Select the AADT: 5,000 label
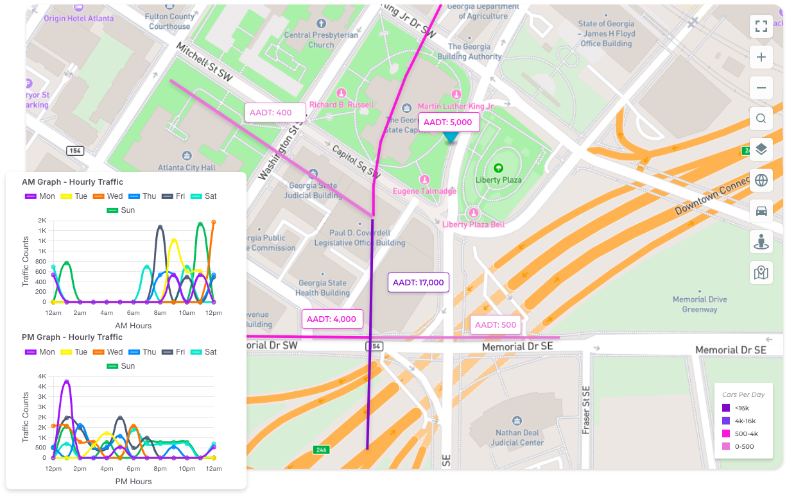 tap(449, 122)
